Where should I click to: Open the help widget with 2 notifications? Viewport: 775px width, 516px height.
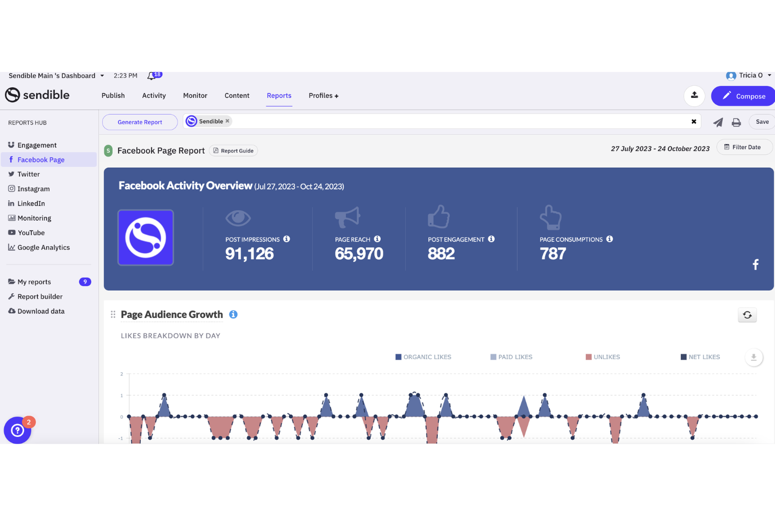(x=18, y=430)
